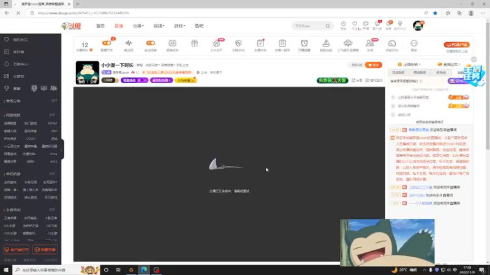Collapse the left sidebar using its edge handle
Viewport: 490px width, 275px height.
[x=62, y=149]
